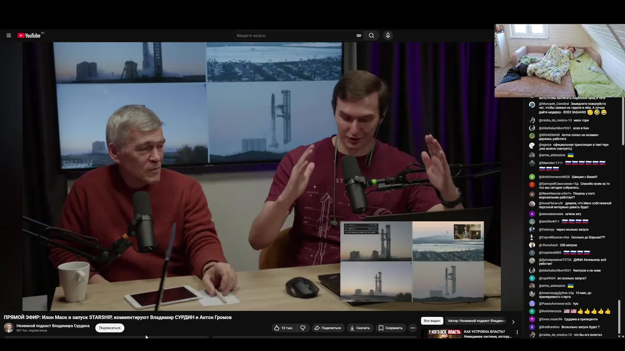Click avatar of @BratBuratino
The image size is (625, 351).
(x=532, y=327)
